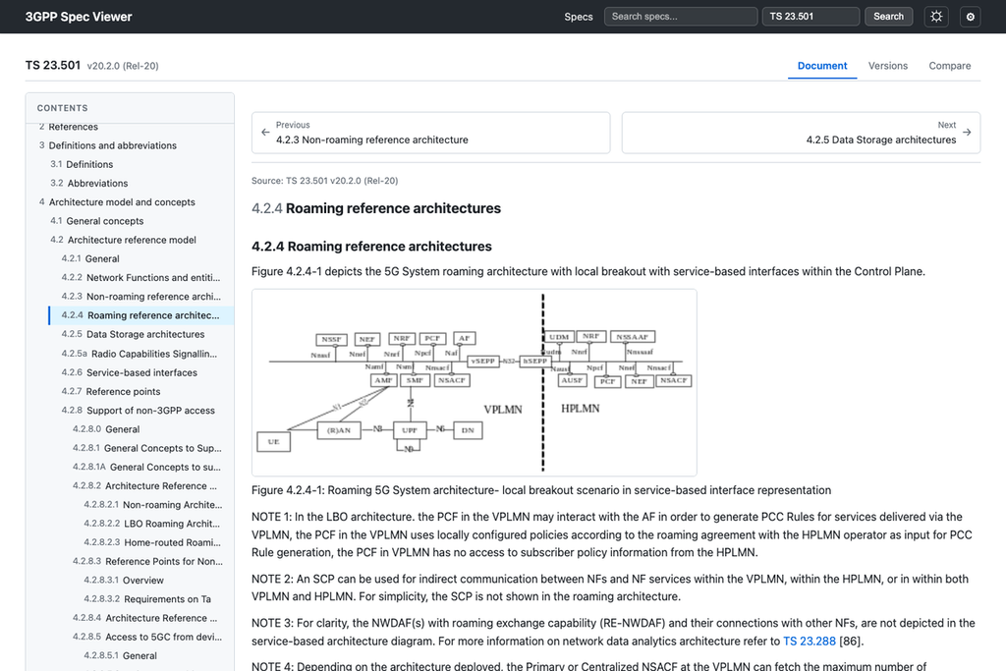Select 4.2.8.5.1 General in contents
The width and height of the screenshot is (1006, 671).
(x=120, y=655)
